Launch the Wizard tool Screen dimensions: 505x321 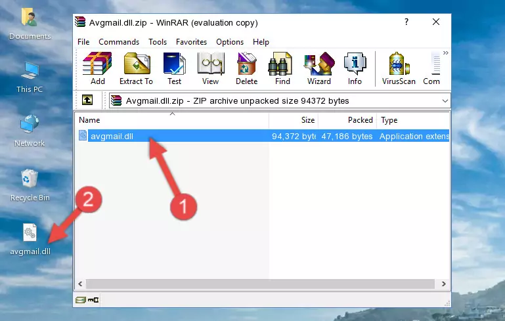[319, 68]
